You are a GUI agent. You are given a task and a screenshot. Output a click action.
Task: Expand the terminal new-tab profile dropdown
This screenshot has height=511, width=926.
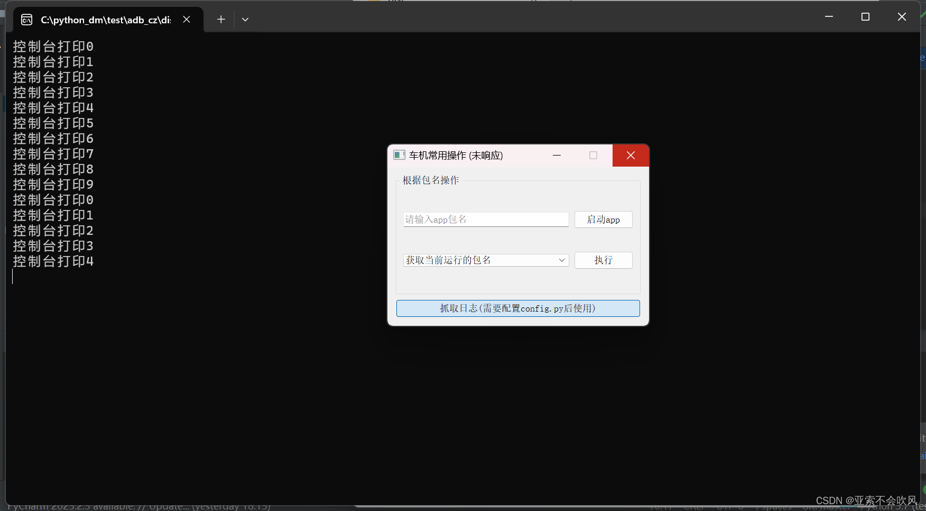pos(245,20)
